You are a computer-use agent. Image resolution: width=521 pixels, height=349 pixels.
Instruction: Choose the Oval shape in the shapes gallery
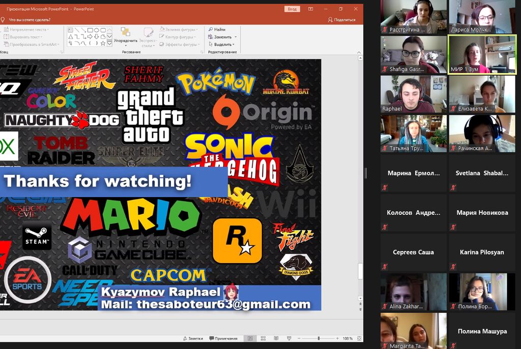click(x=96, y=30)
